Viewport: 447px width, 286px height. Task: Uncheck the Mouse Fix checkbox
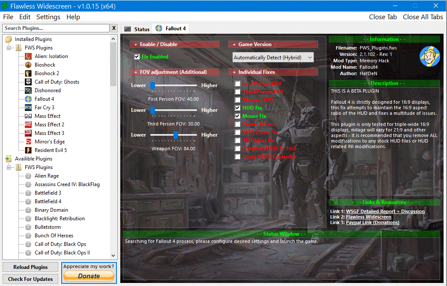coord(238,116)
